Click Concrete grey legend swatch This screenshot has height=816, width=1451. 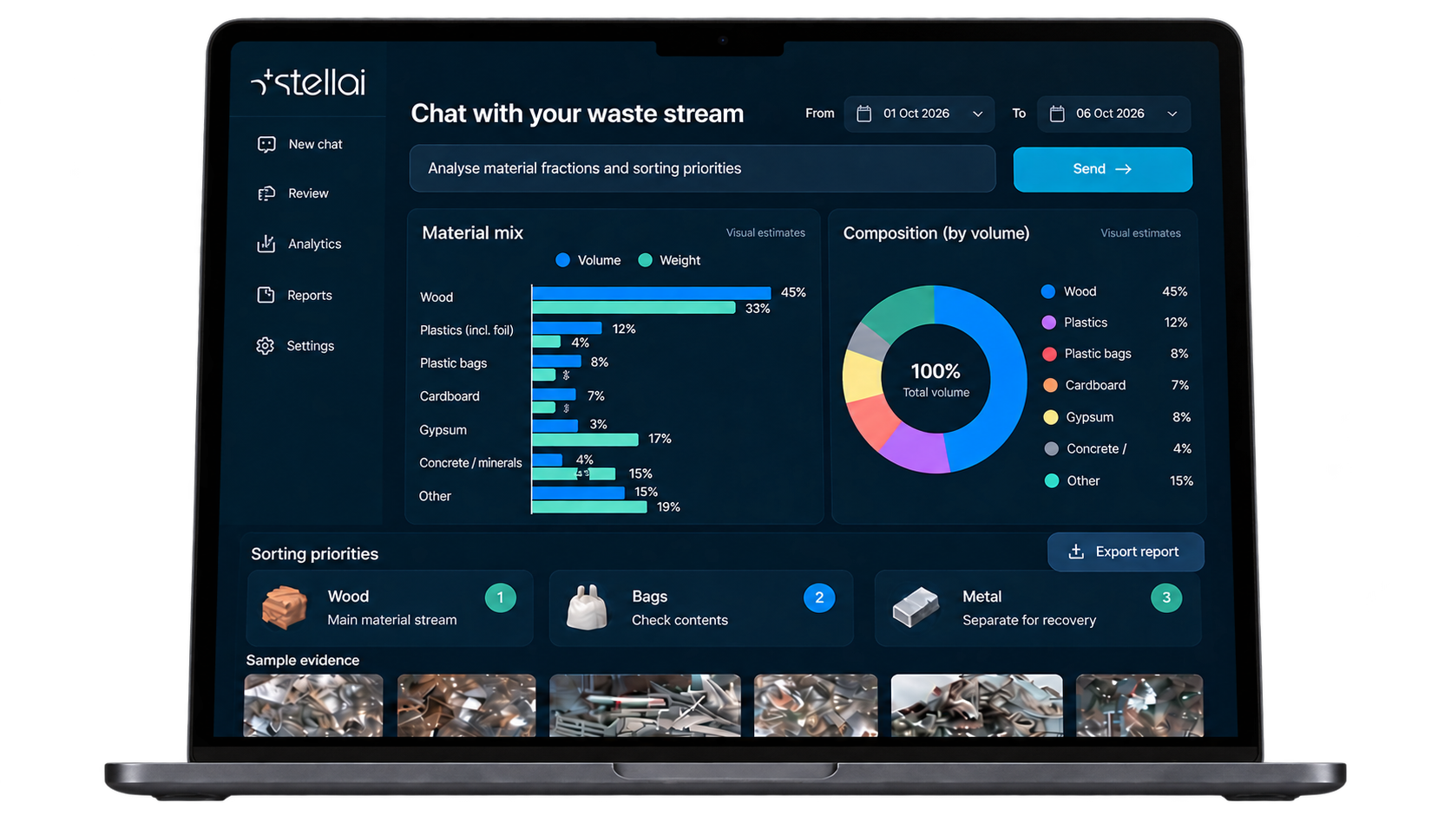click(x=1052, y=448)
